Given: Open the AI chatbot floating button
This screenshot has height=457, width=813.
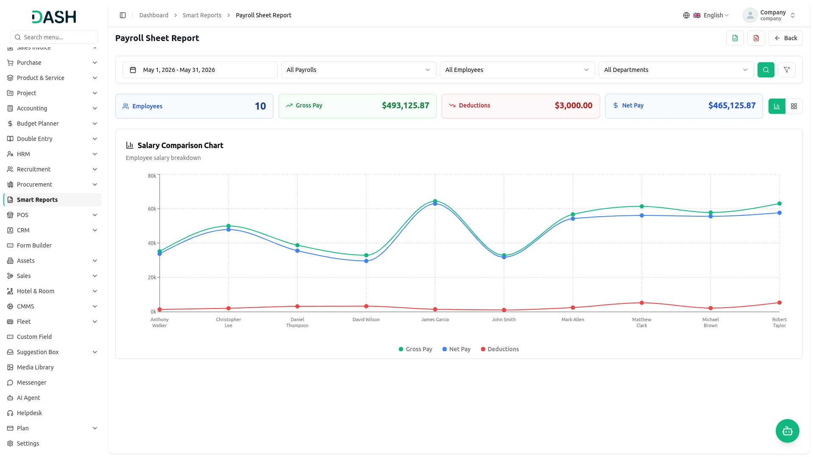Looking at the screenshot, I should pos(788,431).
